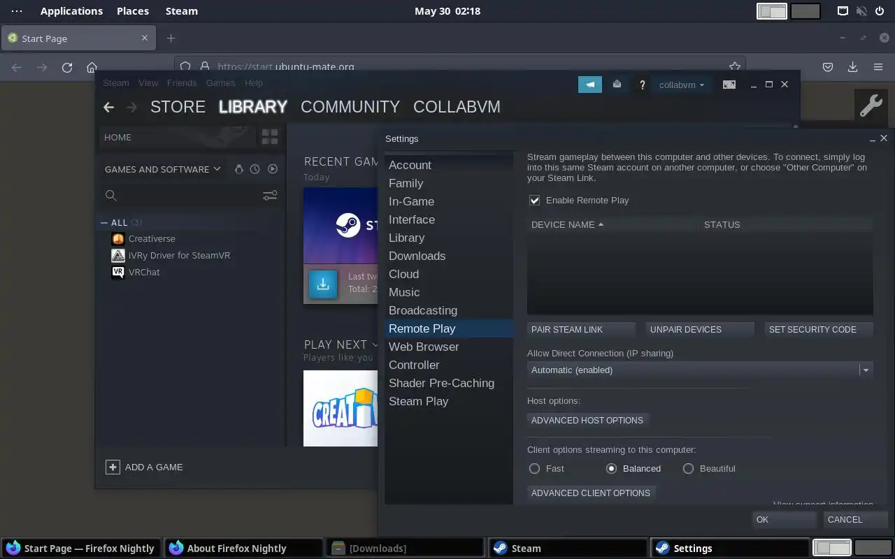Switch library home to grid view icon

tap(270, 137)
